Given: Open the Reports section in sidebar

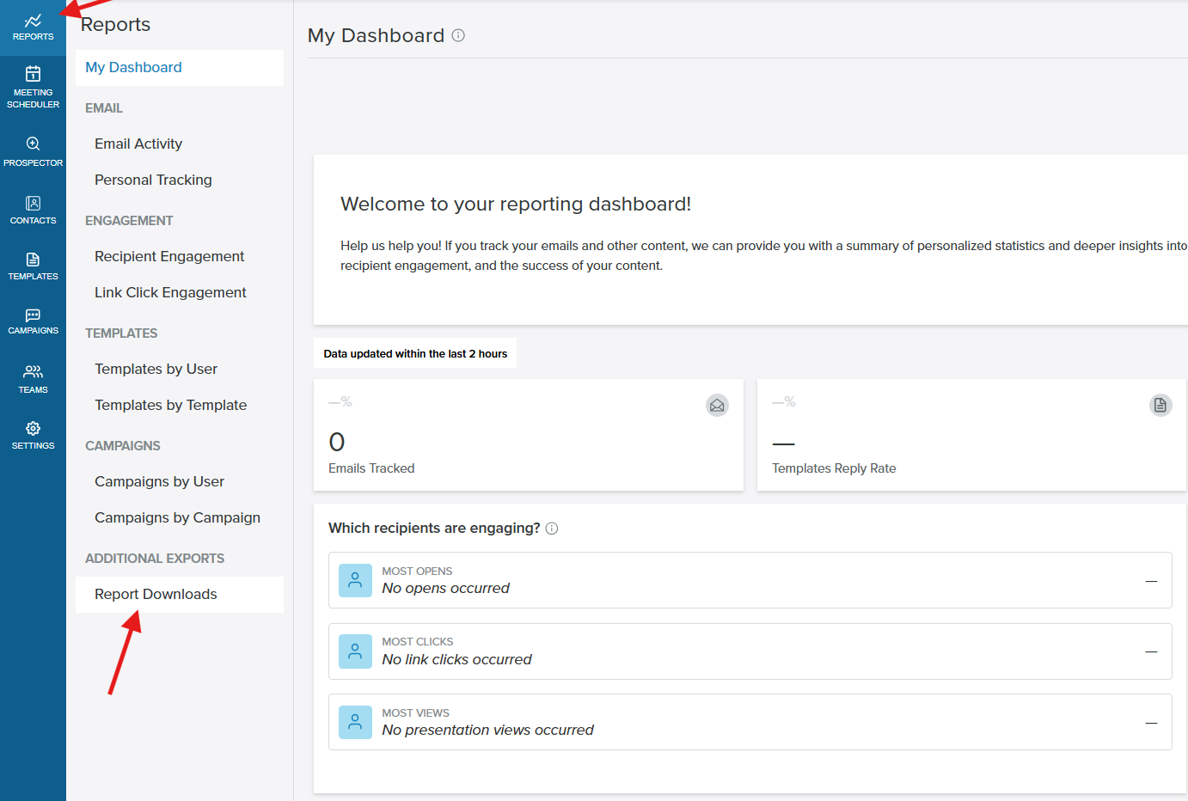Looking at the screenshot, I should point(33,28).
